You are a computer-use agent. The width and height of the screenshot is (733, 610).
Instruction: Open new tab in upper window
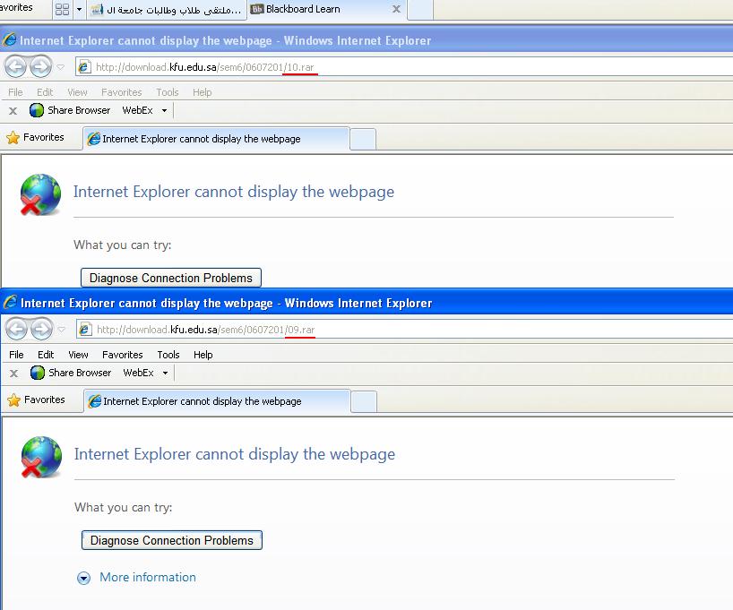(x=363, y=140)
